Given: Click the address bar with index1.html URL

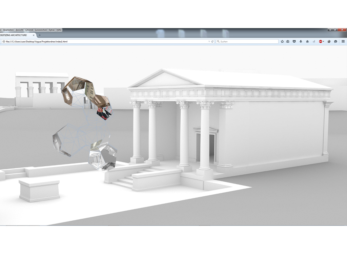Looking at the screenshot, I should (102, 41).
